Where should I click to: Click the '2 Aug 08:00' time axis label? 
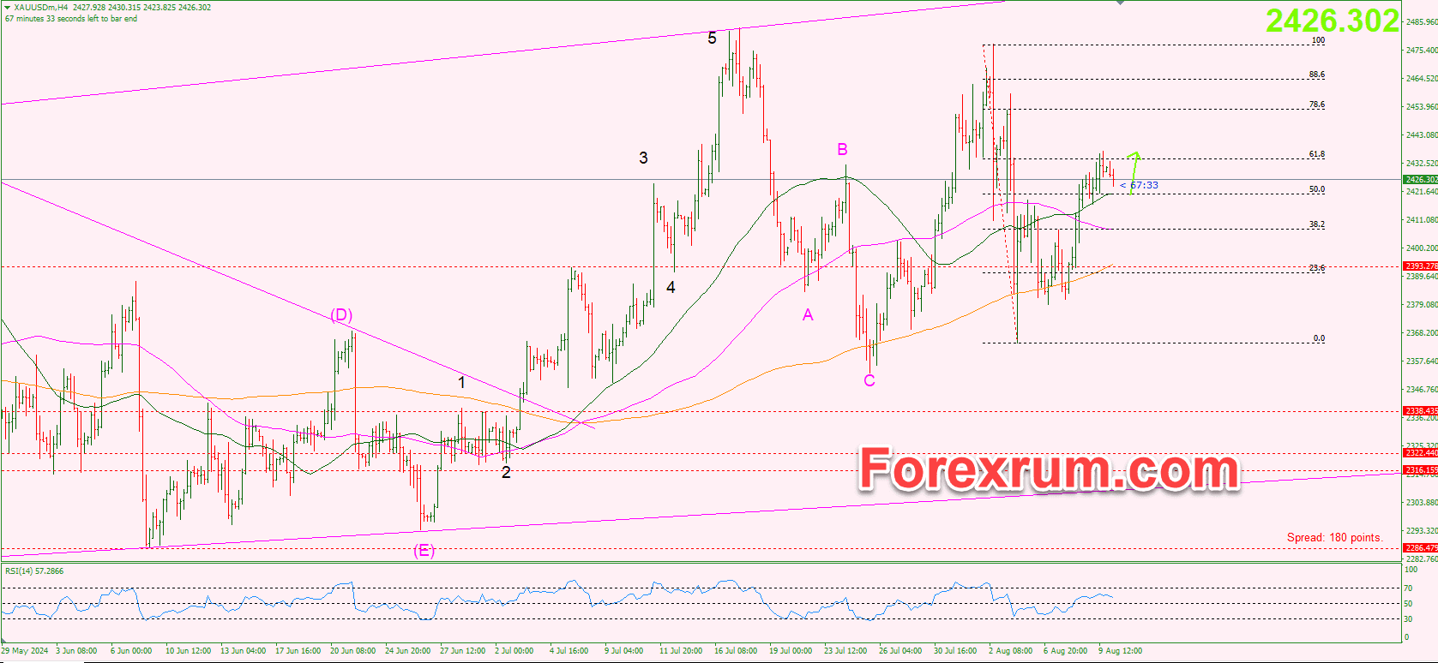[x=1010, y=651]
